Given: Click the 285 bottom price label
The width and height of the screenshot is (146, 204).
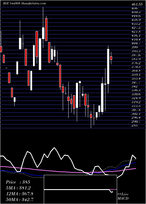Looking at the screenshot, I should tap(134, 126).
